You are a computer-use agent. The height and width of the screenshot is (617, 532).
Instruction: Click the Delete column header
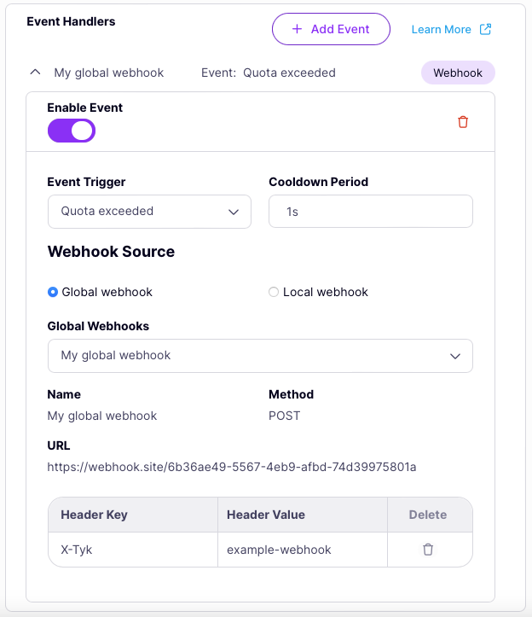tap(428, 515)
